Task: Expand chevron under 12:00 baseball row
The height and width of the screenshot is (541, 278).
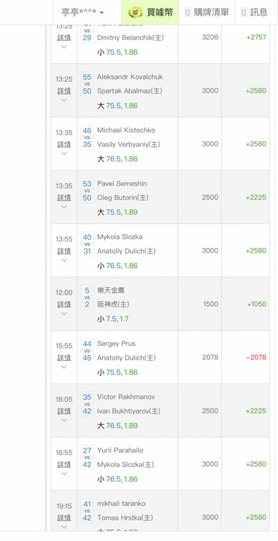Action: point(64,314)
